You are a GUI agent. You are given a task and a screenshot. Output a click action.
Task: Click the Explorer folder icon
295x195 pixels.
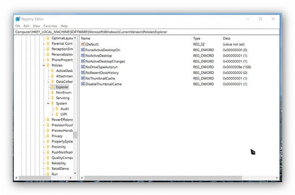tap(52, 87)
